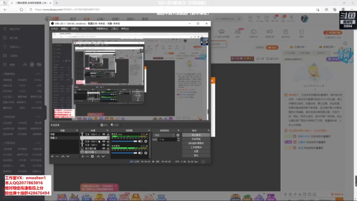Add page to browser favorites star

[x=318, y=9]
